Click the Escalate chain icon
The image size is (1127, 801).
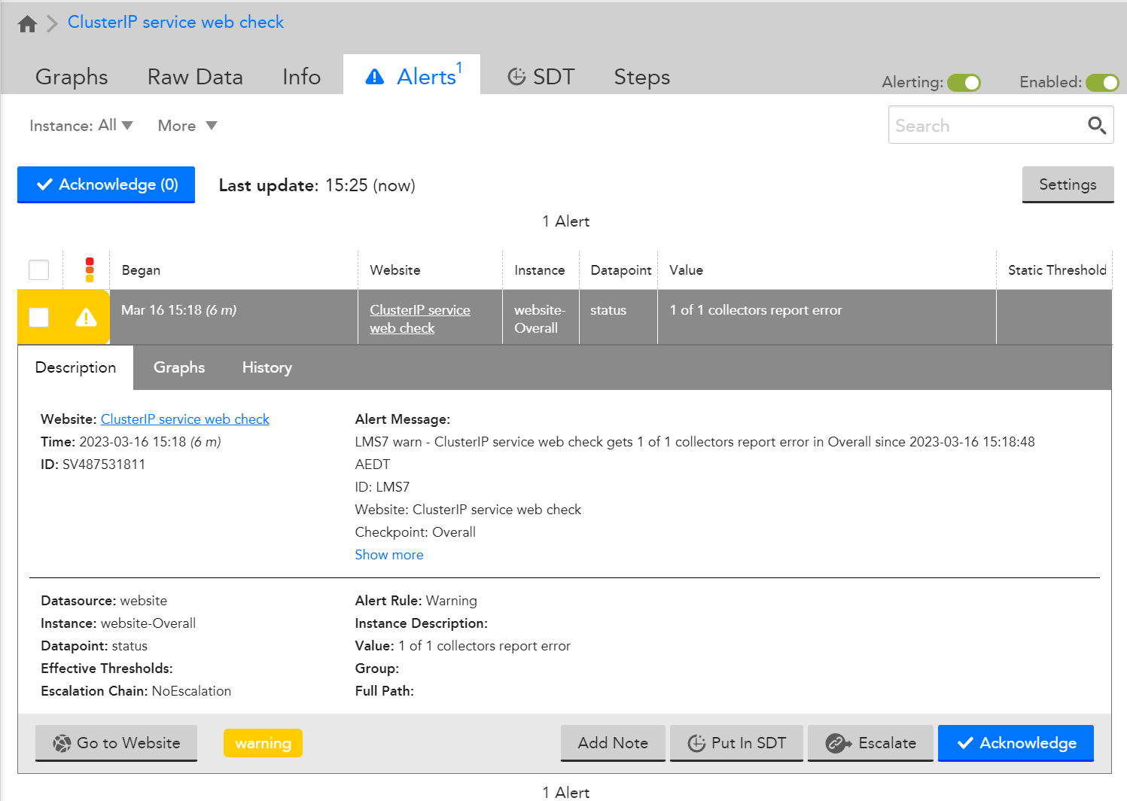click(x=836, y=743)
